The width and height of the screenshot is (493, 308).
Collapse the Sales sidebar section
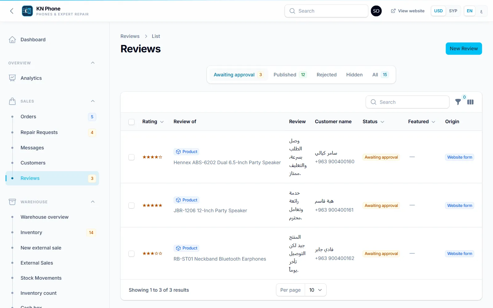tap(93, 101)
